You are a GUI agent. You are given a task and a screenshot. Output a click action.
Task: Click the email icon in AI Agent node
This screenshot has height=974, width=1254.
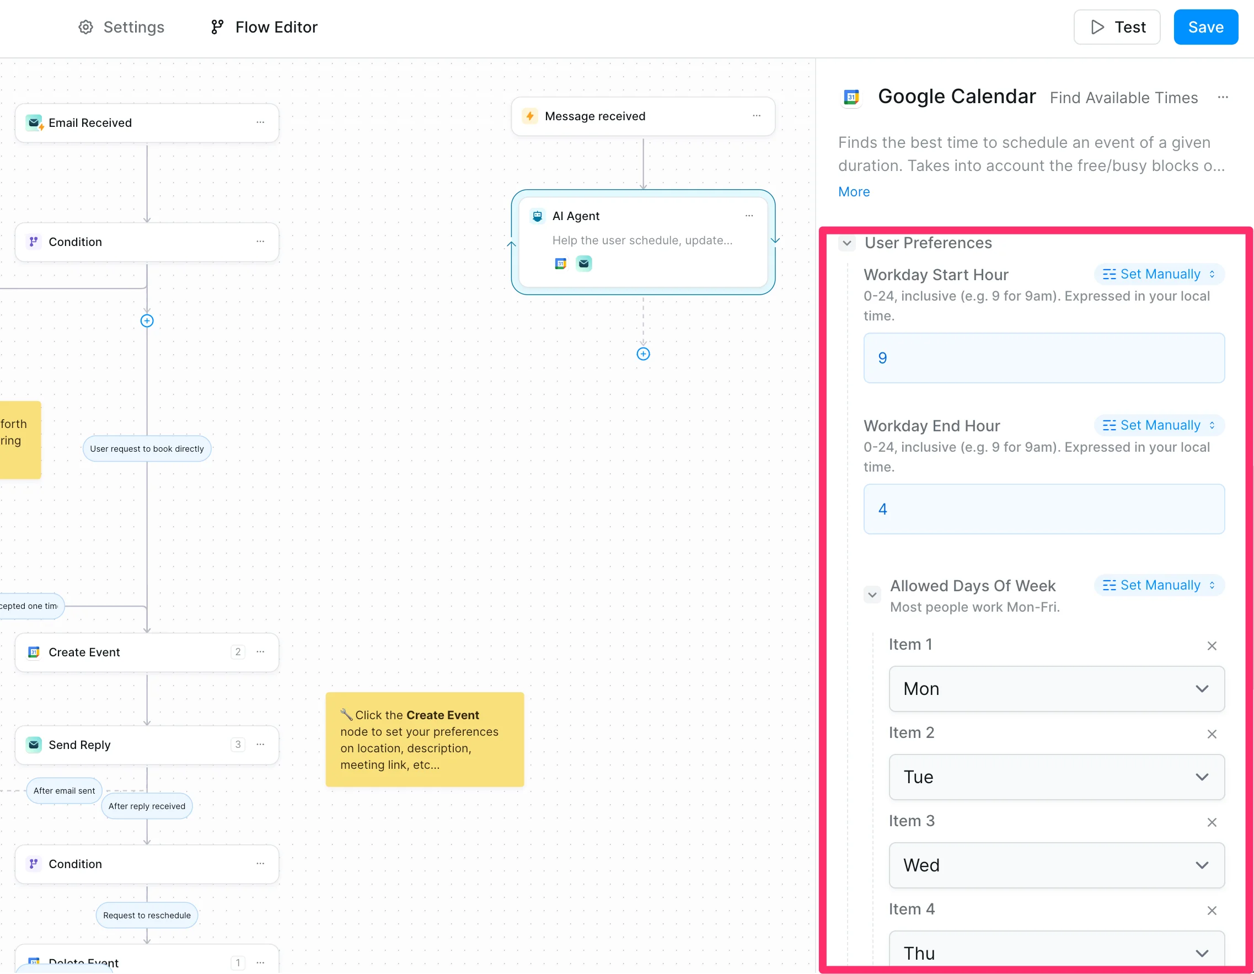[583, 264]
